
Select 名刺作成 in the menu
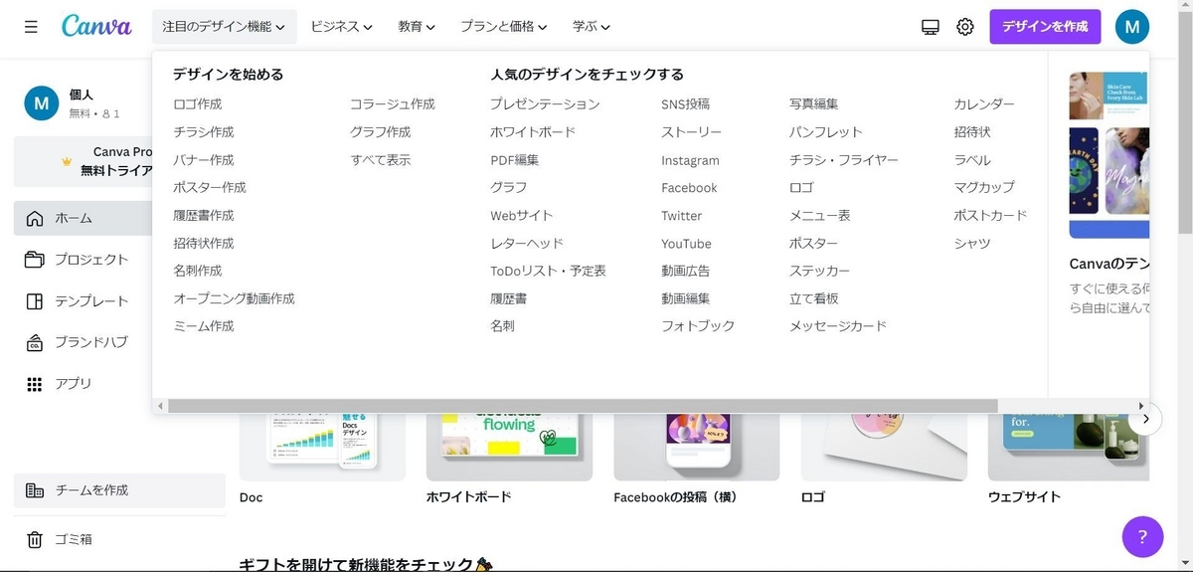click(198, 271)
